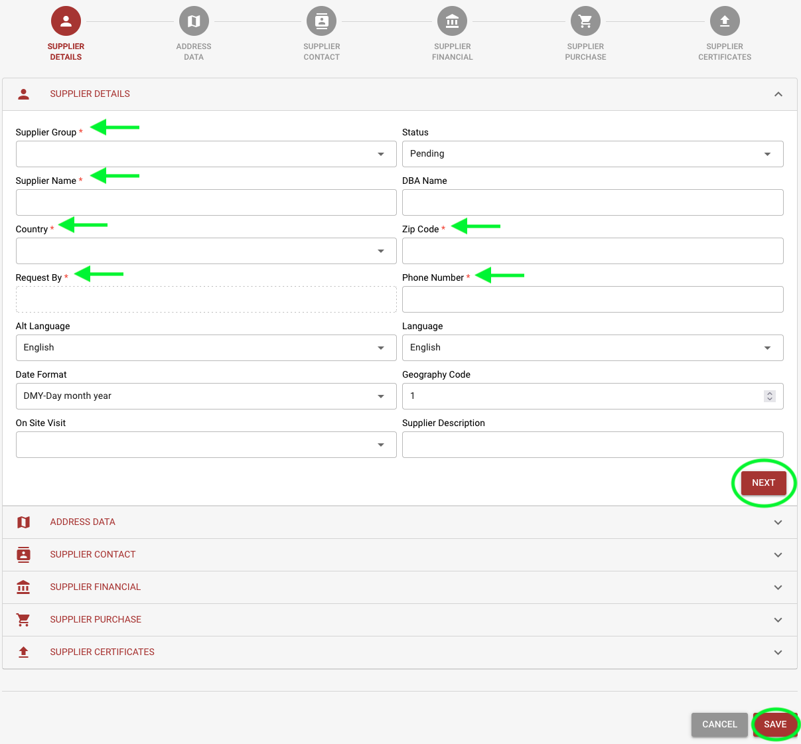Open the Date Format dropdown
The width and height of the screenshot is (801, 744).
tap(206, 396)
